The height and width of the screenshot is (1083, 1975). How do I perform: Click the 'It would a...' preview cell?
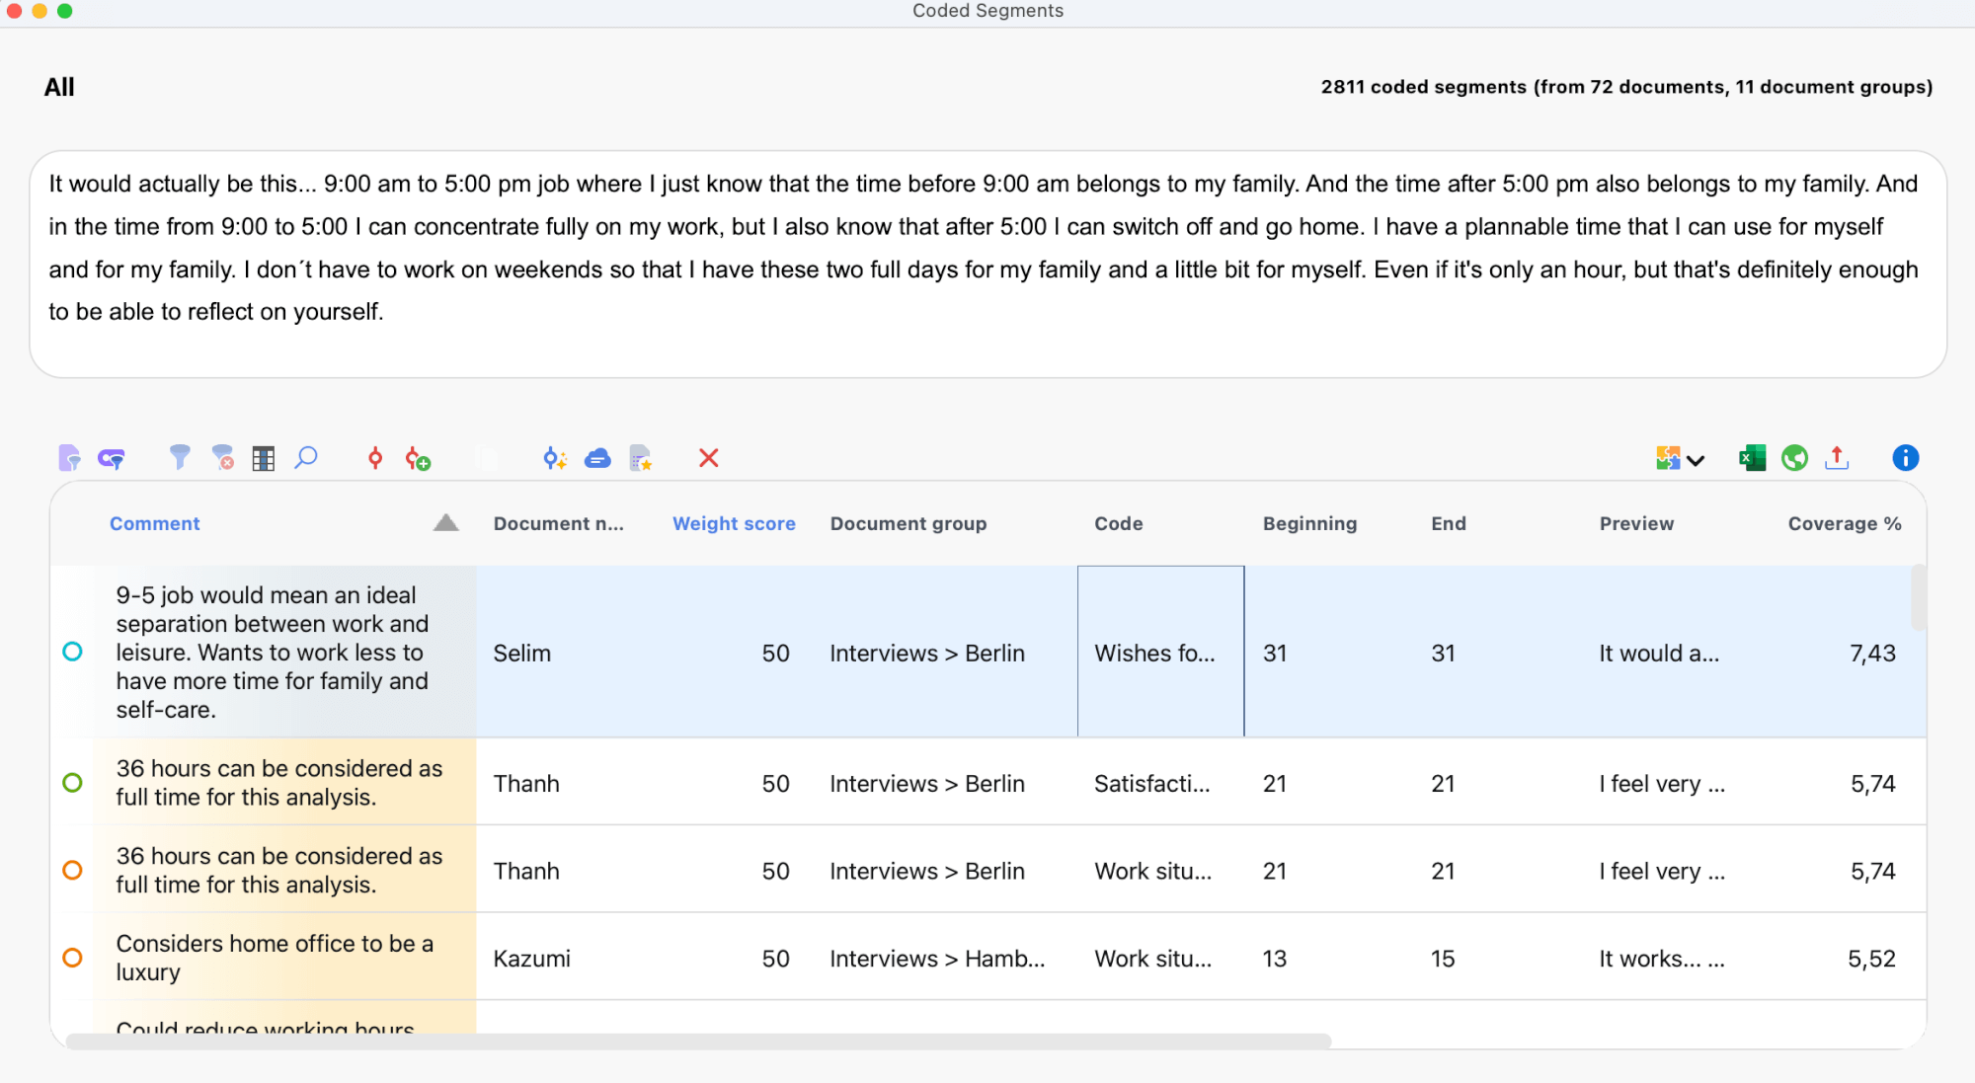(x=1659, y=653)
